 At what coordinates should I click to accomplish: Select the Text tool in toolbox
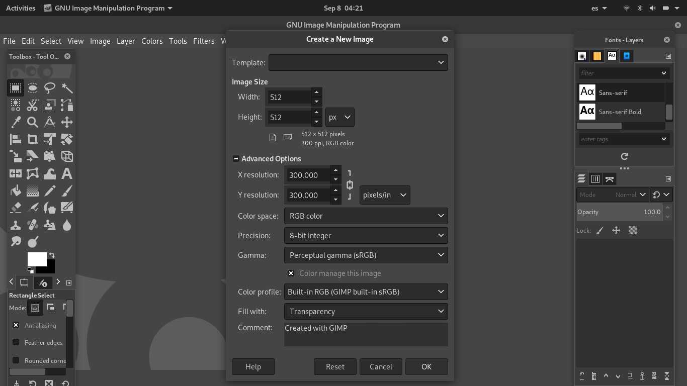66,174
